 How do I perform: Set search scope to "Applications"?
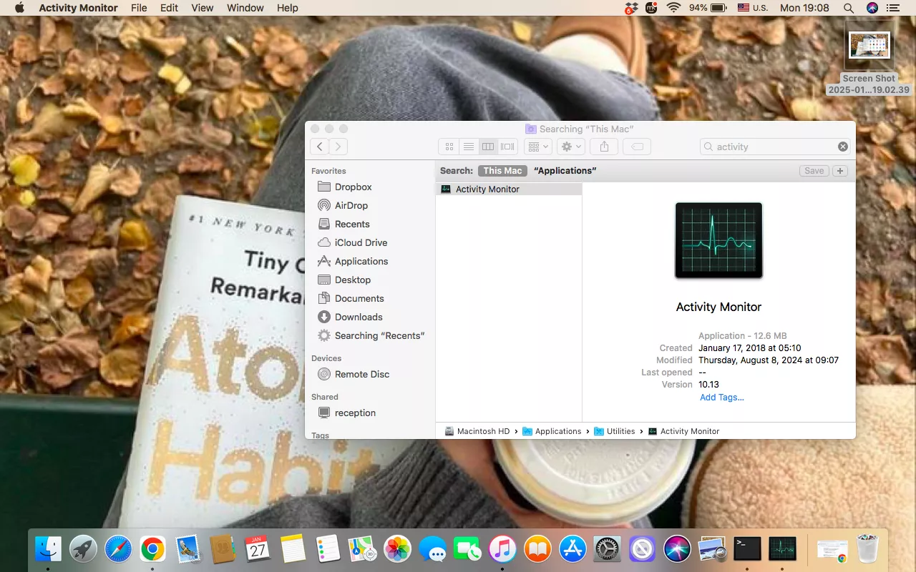tap(565, 171)
